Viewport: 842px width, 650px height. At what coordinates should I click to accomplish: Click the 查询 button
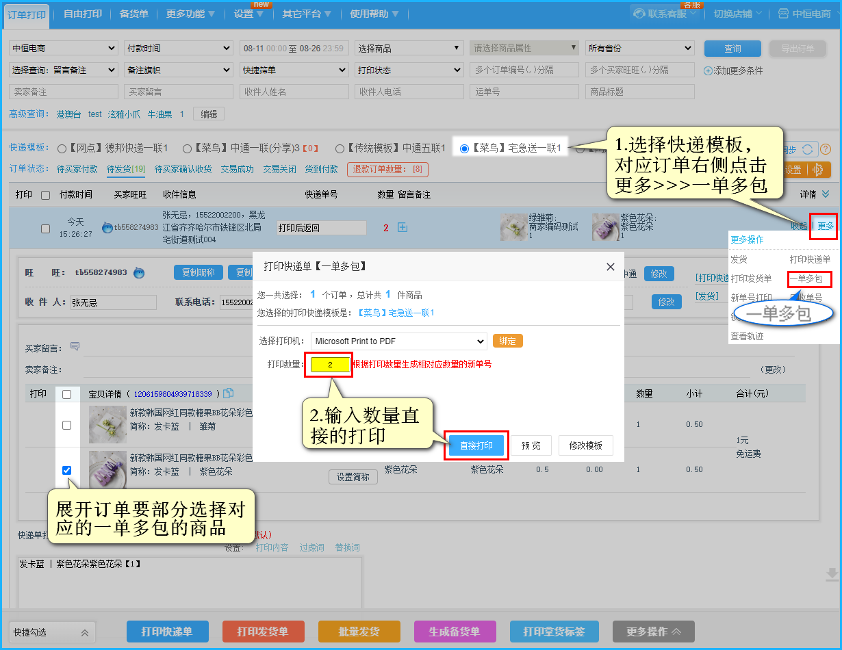732,49
